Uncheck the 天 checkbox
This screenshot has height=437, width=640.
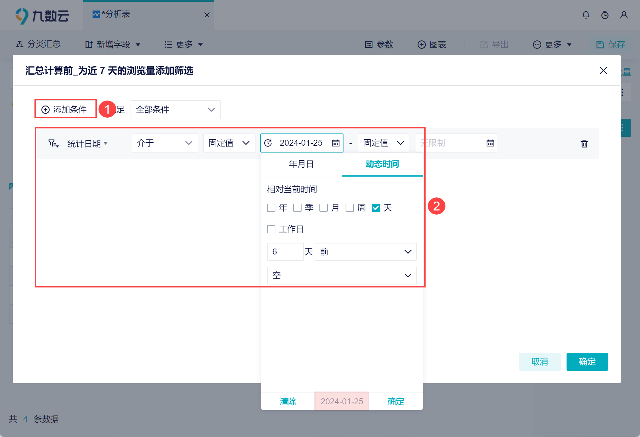(376, 208)
